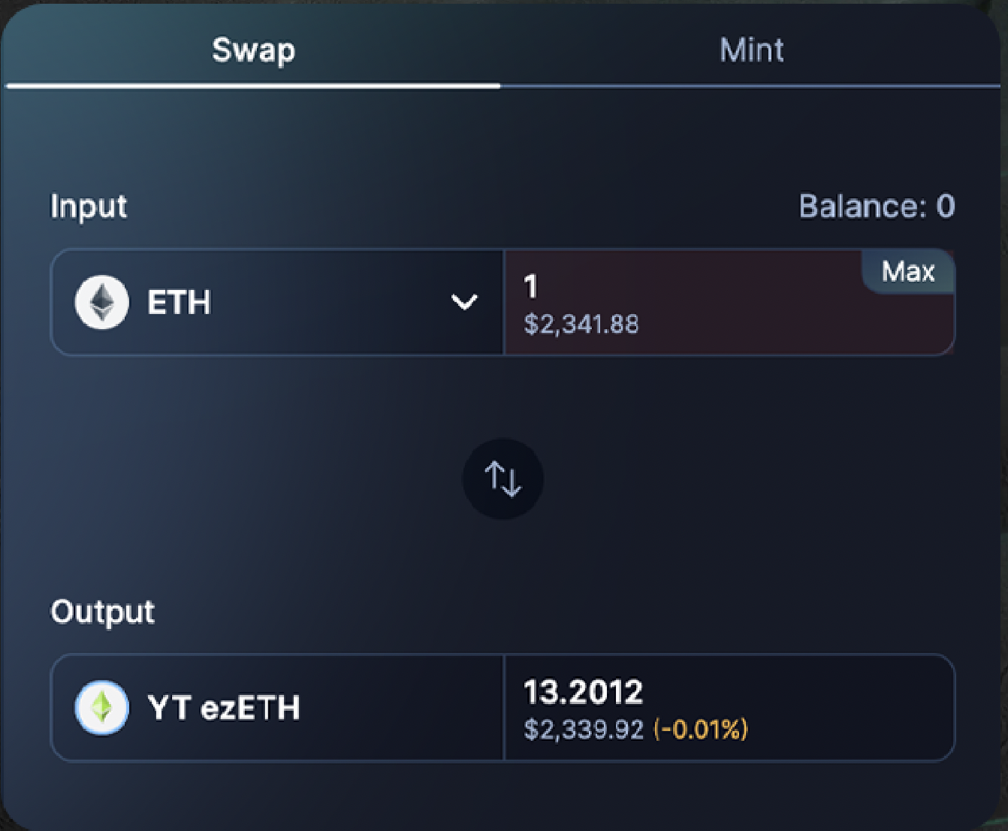Click the output USD value $2,339.92
Viewport: 1008px width, 831px height.
pos(584,730)
